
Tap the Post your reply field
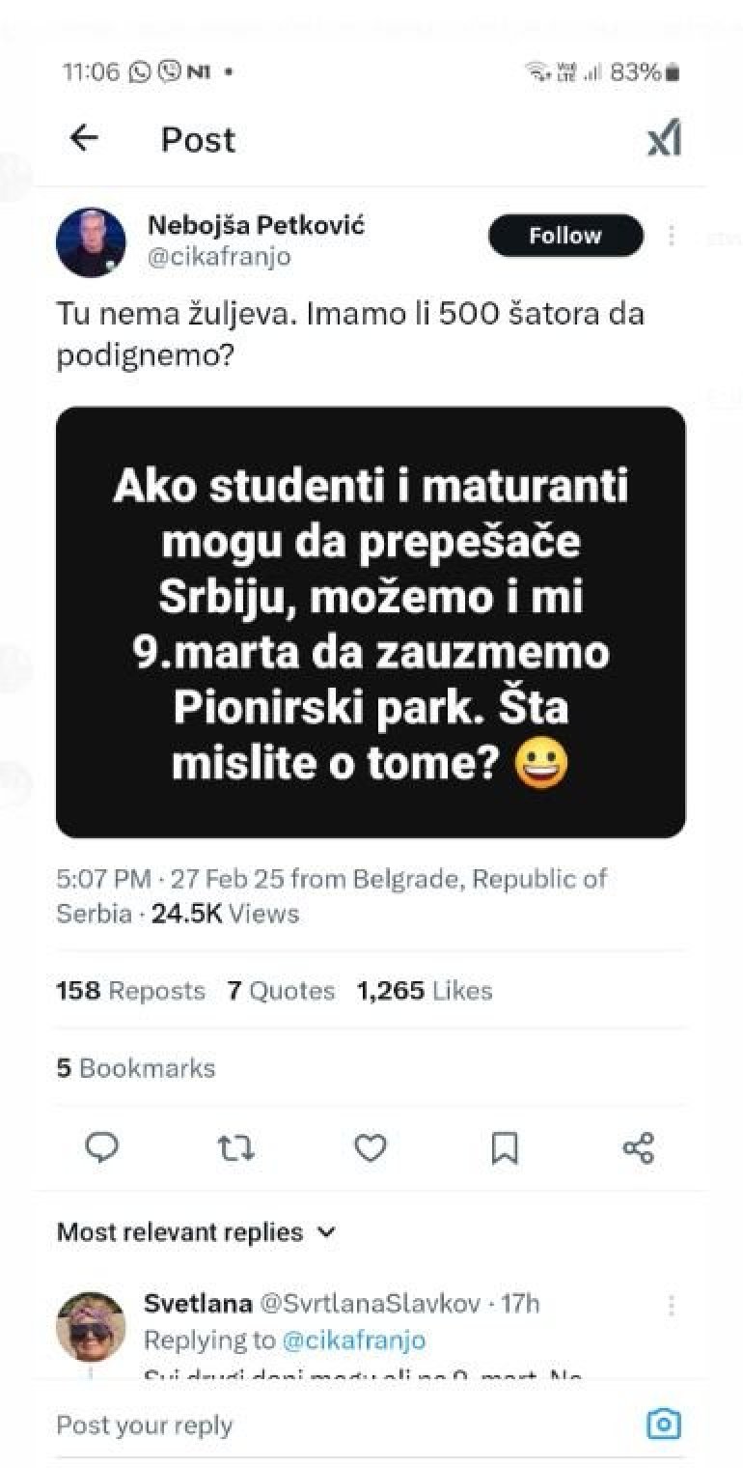[x=289, y=1425]
